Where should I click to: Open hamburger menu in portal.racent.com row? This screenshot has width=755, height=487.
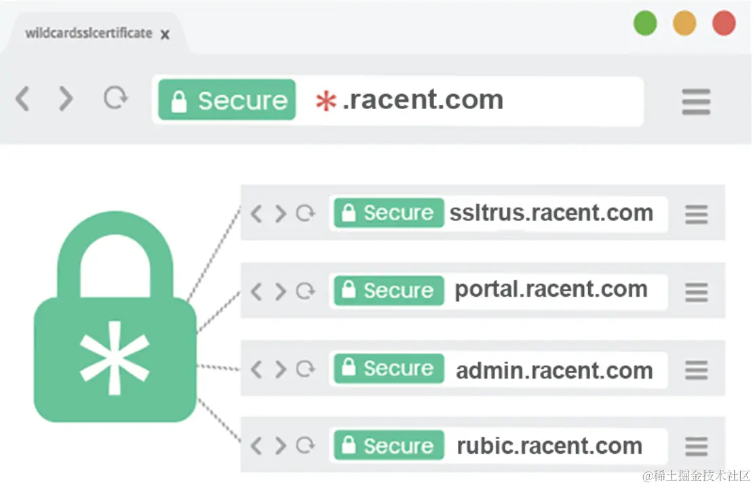click(x=696, y=293)
